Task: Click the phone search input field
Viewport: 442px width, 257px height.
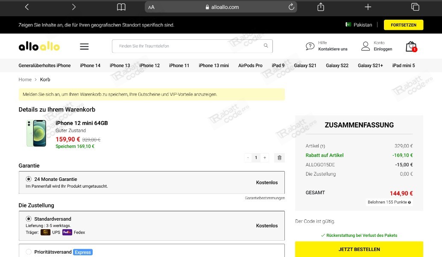Action: [188, 46]
